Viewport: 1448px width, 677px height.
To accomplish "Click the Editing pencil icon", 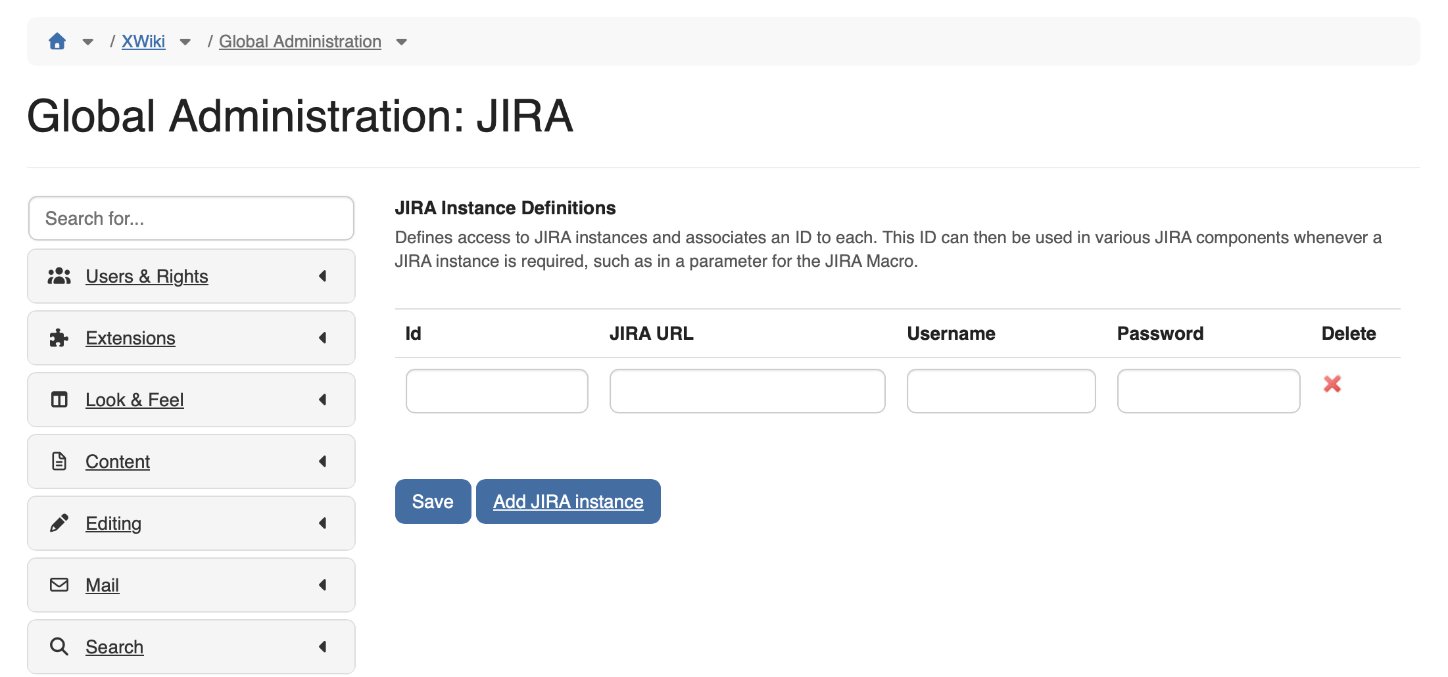I will (x=59, y=523).
